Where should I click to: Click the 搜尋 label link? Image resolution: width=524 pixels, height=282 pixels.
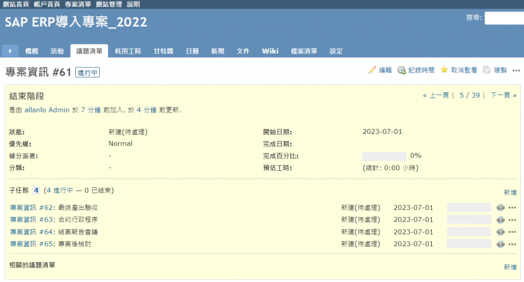473,18
